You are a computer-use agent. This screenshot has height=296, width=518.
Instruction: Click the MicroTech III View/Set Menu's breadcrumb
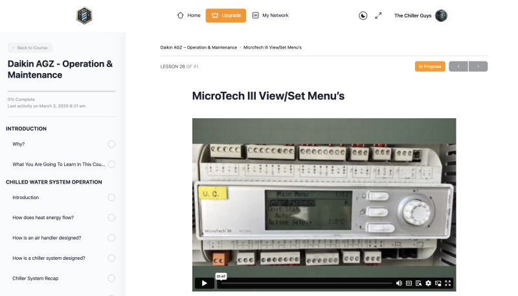point(272,47)
